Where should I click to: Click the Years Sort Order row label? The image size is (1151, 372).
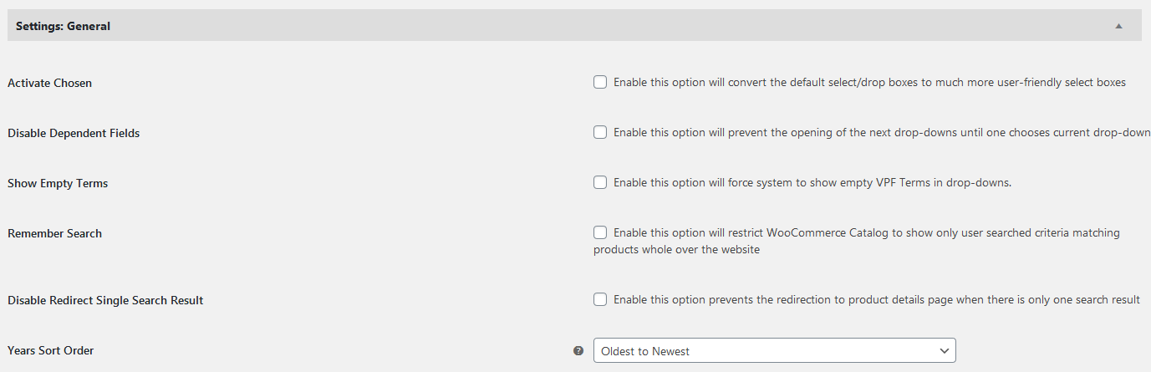pyautogui.click(x=50, y=350)
